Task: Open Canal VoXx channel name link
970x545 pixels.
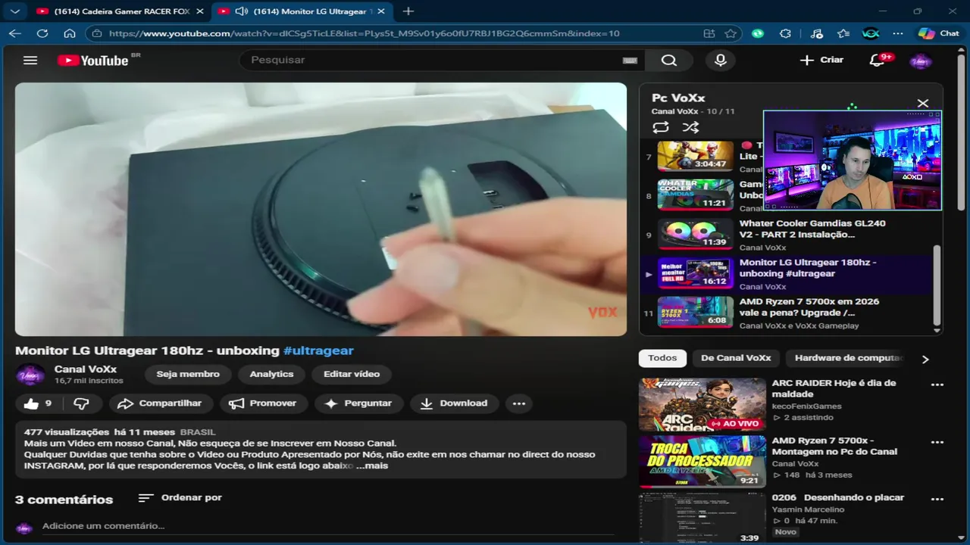Action: click(86, 369)
